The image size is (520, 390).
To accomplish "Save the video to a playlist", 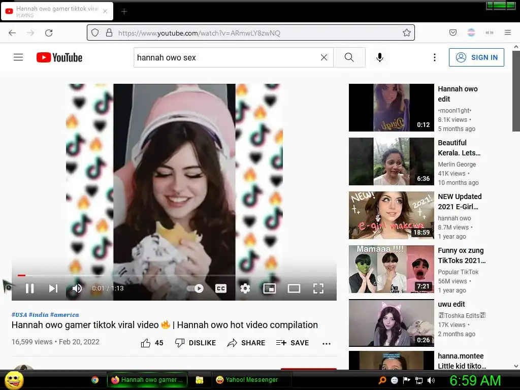I will pos(292,343).
